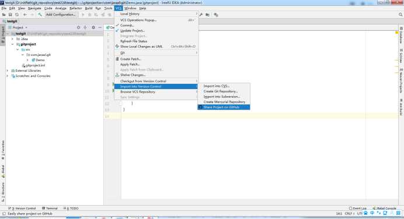Select Show Local Changes as UML
The width and height of the screenshot is (404, 219).
point(156,47)
